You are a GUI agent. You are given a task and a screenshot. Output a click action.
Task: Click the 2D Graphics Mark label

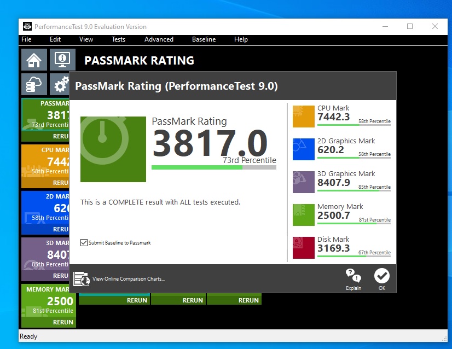click(x=346, y=141)
